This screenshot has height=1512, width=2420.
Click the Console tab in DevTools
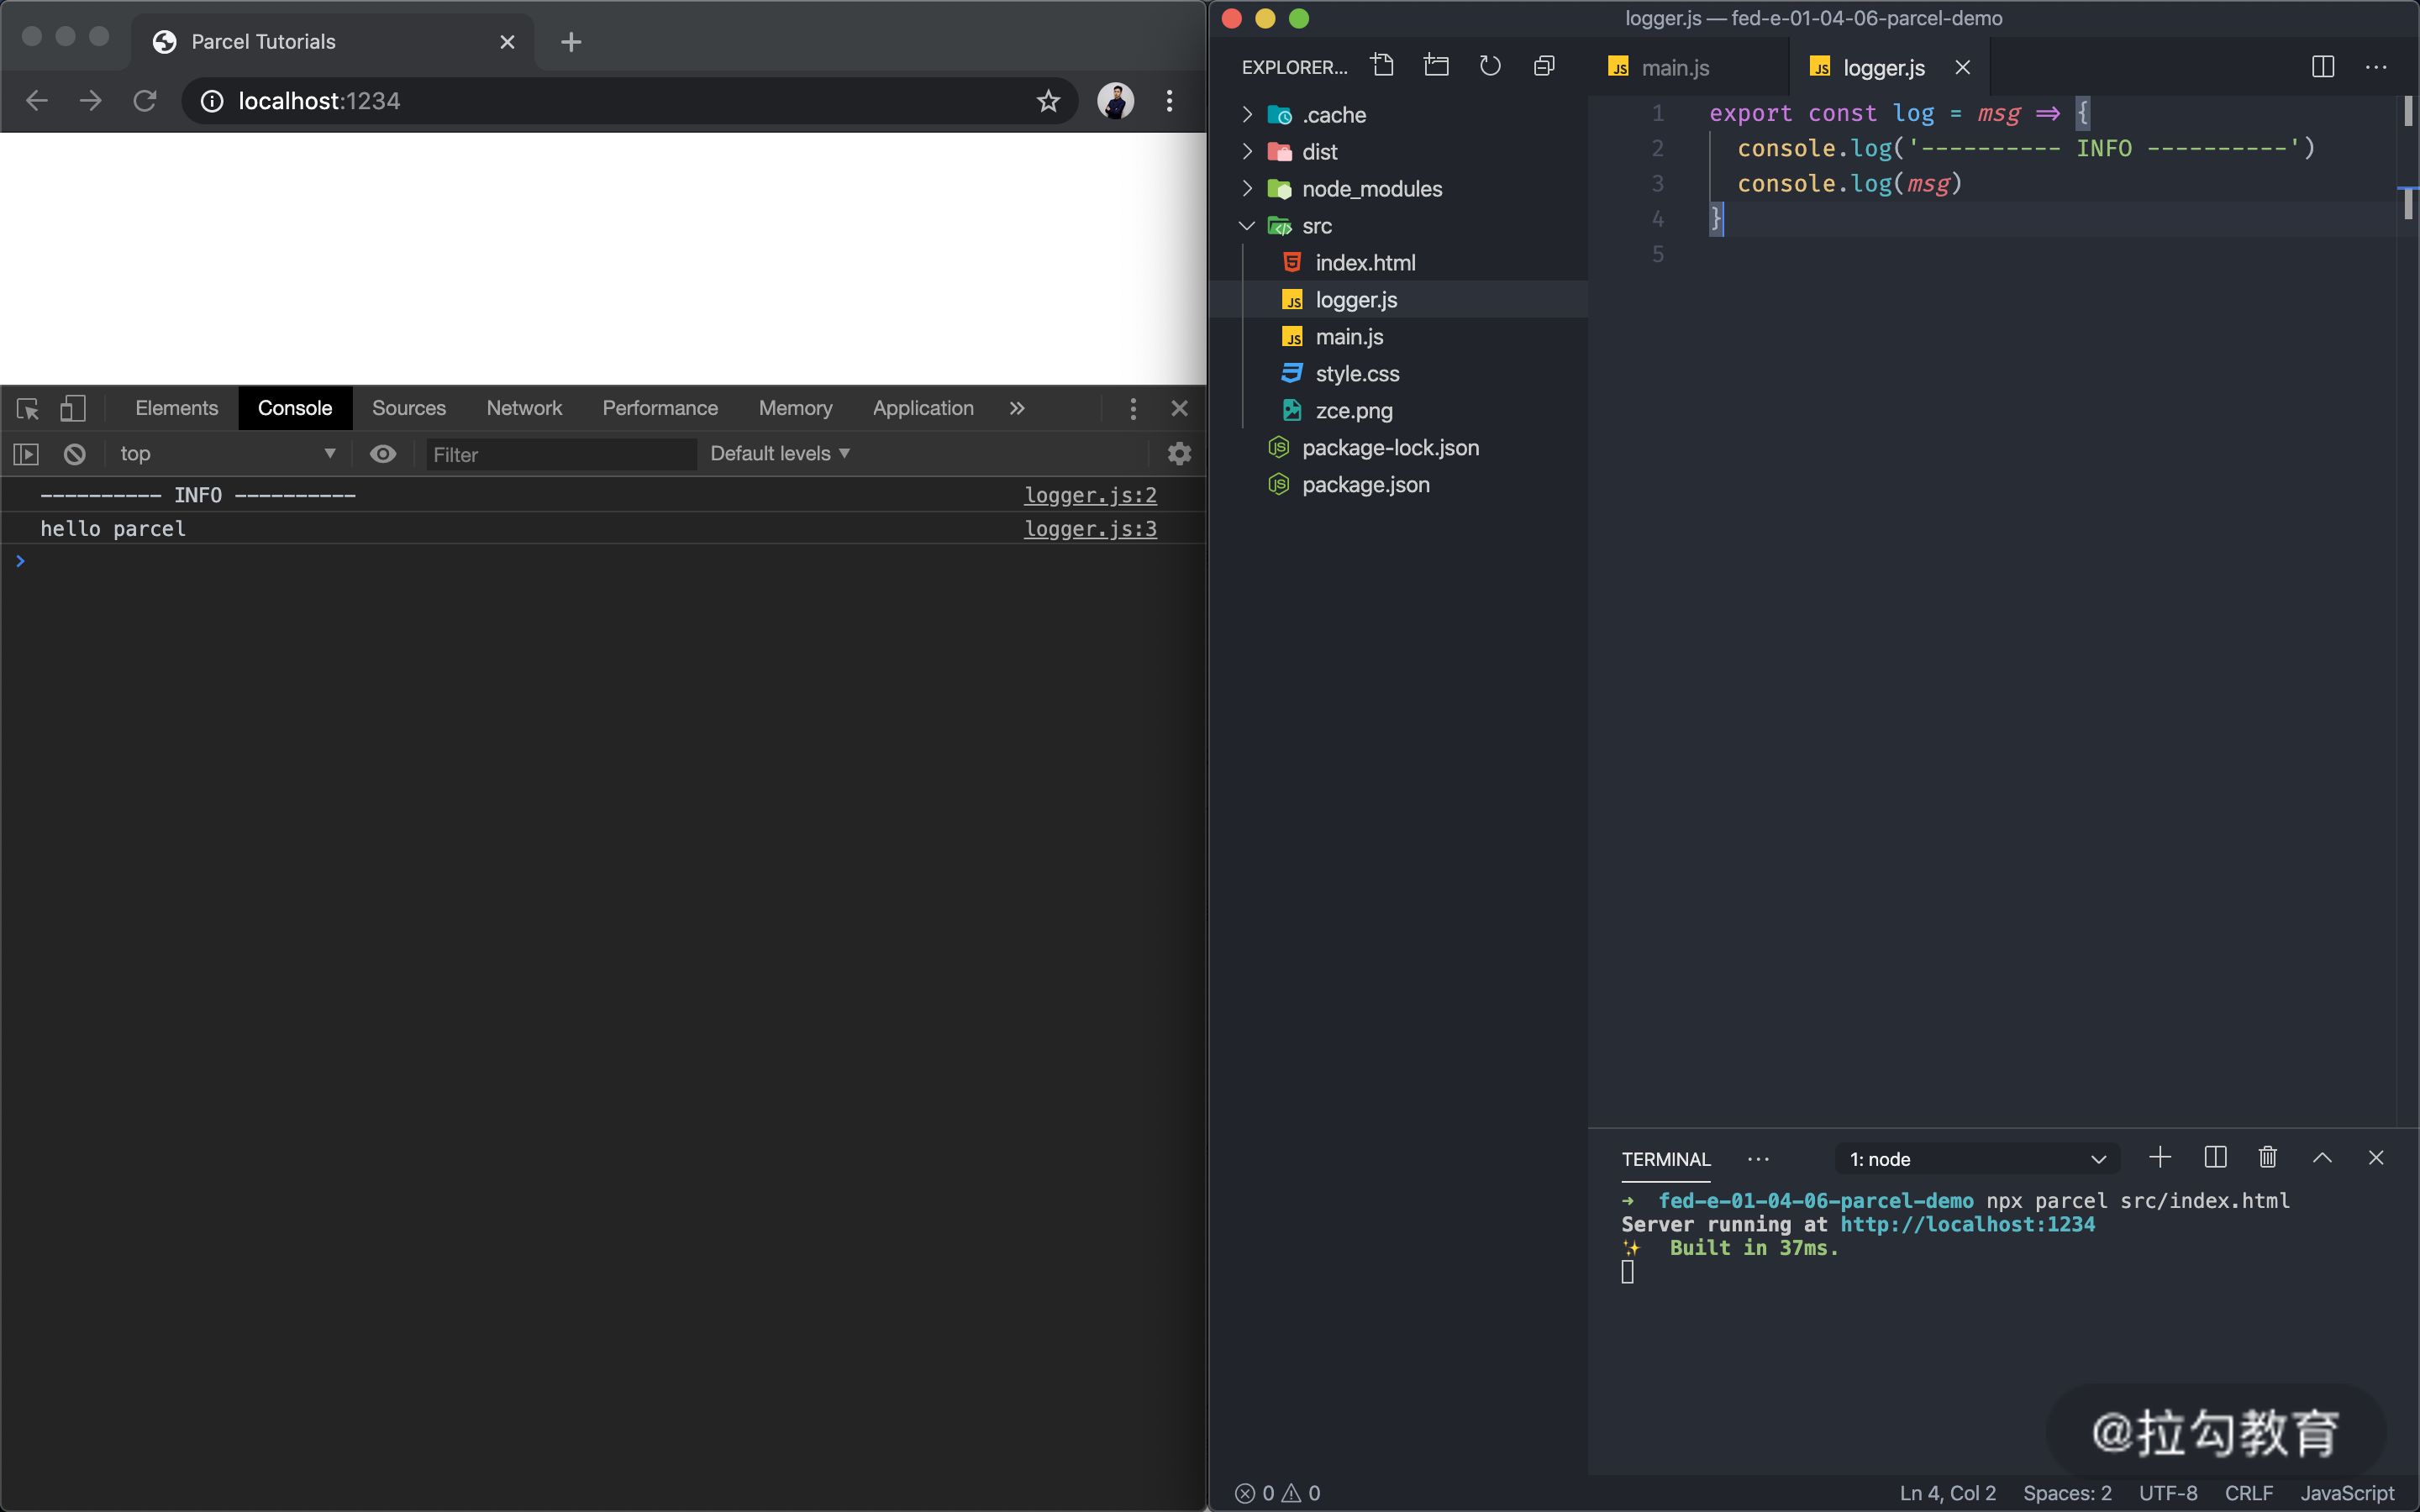coord(292,407)
